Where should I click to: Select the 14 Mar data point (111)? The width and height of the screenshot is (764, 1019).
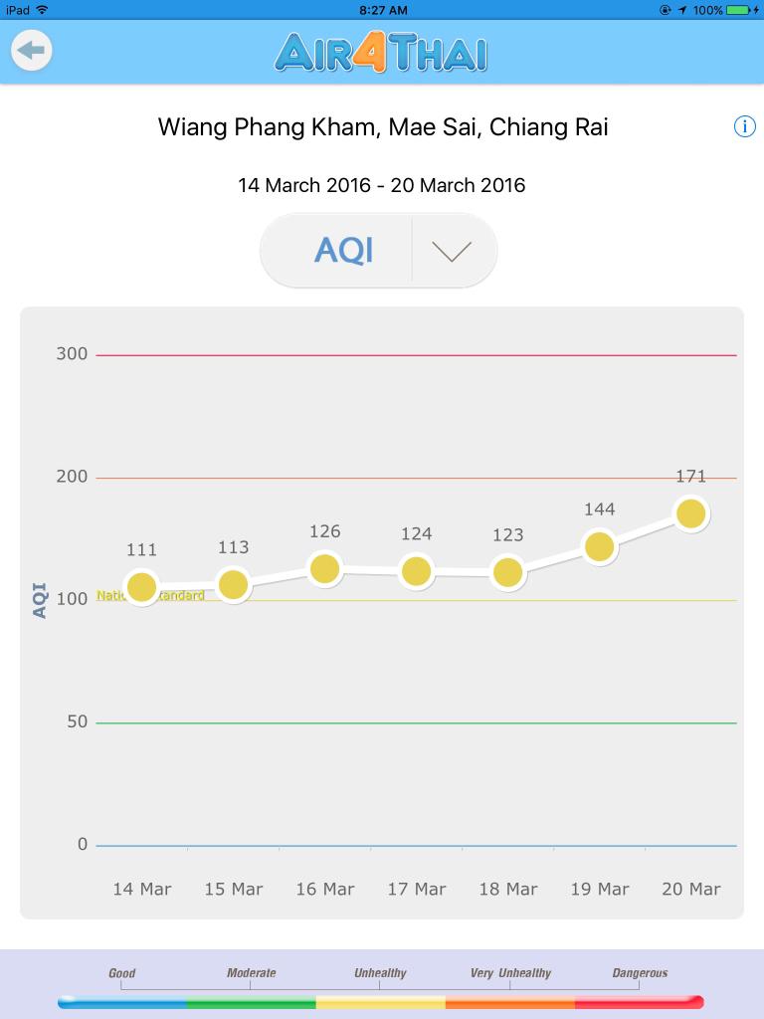pyautogui.click(x=142, y=587)
